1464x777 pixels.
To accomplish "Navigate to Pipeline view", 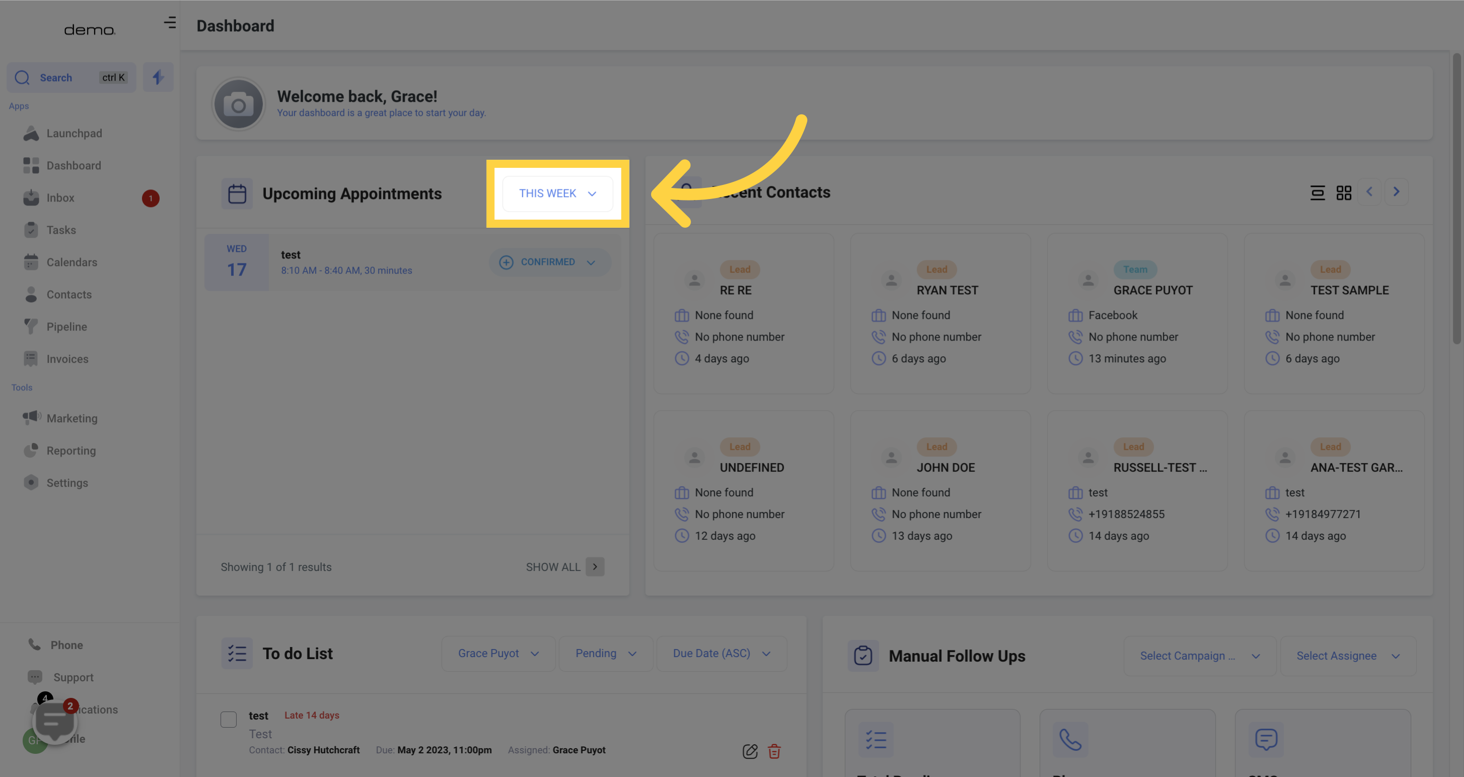I will pos(66,327).
